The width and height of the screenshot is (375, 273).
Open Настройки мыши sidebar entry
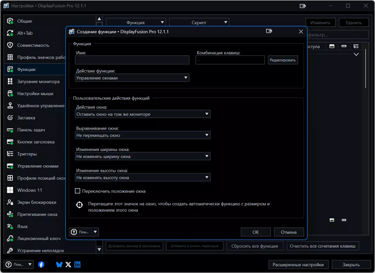coord(35,93)
